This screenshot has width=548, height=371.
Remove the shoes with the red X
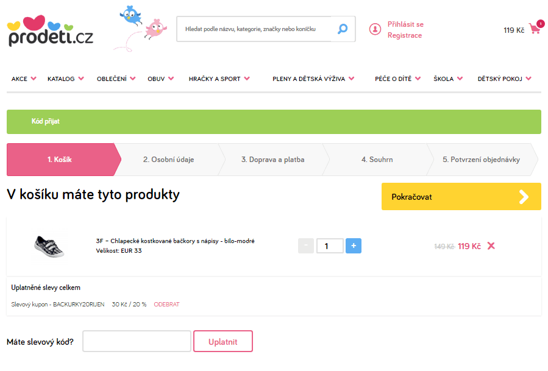(x=491, y=246)
